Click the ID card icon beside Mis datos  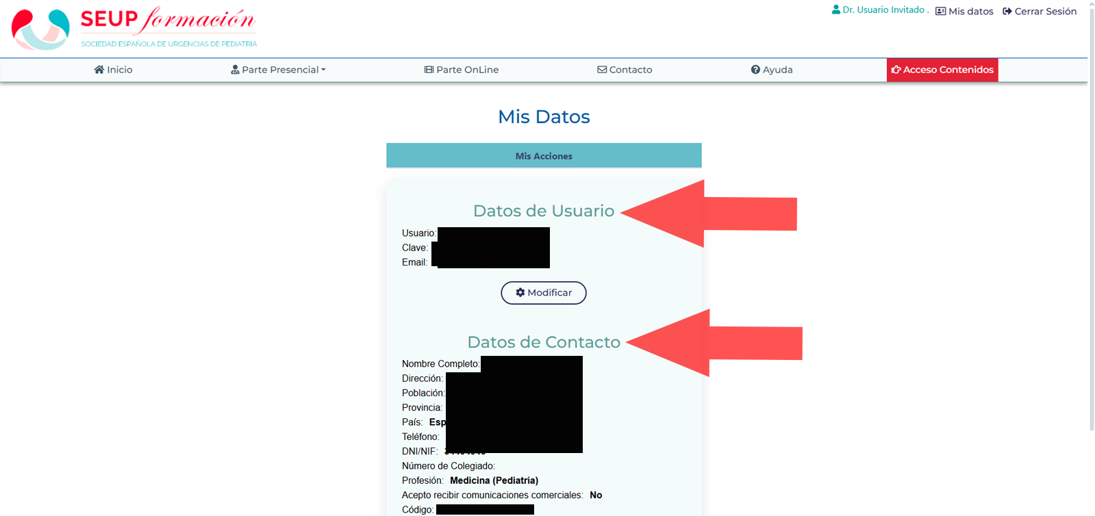click(940, 12)
